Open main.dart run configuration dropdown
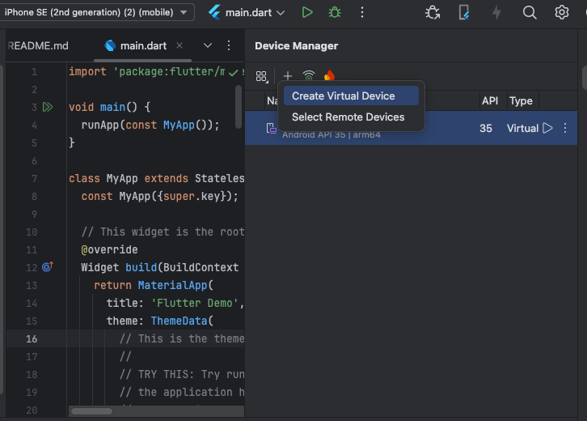This screenshot has height=421, width=587. pos(247,12)
